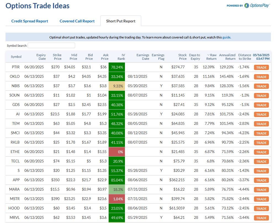Select the OKLO symbol cell
The height and width of the screenshot is (223, 275).
pos(15,76)
